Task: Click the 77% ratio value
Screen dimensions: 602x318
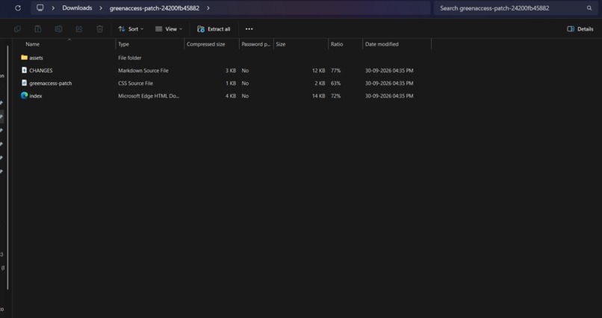Action: tap(335, 71)
